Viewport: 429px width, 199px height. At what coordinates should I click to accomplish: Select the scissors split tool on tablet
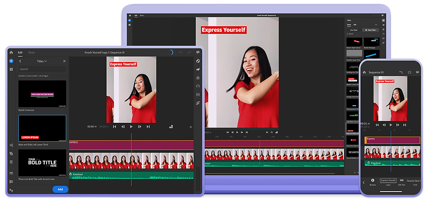click(11, 145)
